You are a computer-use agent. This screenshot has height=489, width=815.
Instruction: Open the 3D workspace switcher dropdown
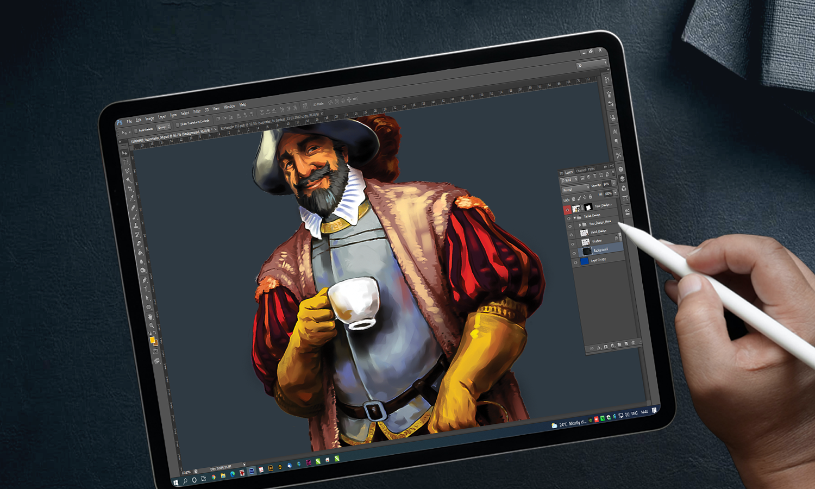(x=591, y=65)
